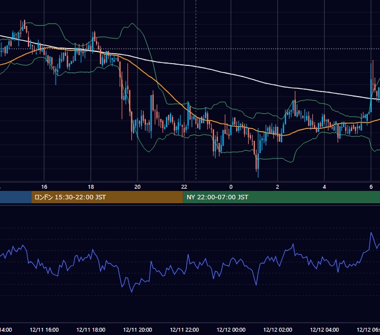
Task: Click the 16 hour label on price chart
Action: click(x=44, y=187)
